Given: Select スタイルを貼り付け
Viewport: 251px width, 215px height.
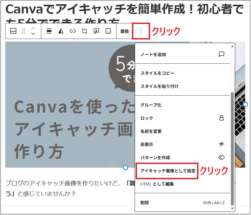Looking at the screenshot, I should point(182,86).
